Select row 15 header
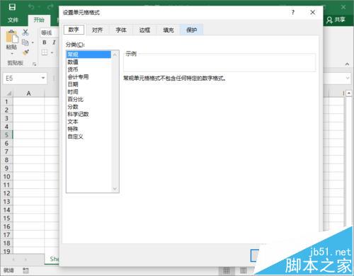Image resolution: width=354 pixels, height=276 pixels. (x=6, y=218)
